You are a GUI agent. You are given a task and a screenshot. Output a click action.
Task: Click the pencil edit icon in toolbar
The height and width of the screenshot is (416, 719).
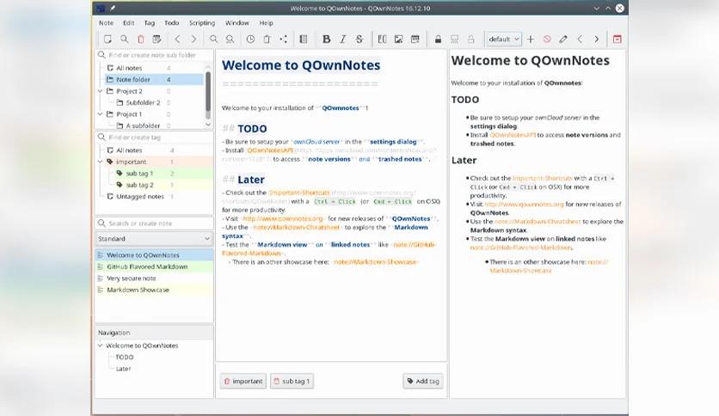coord(563,40)
